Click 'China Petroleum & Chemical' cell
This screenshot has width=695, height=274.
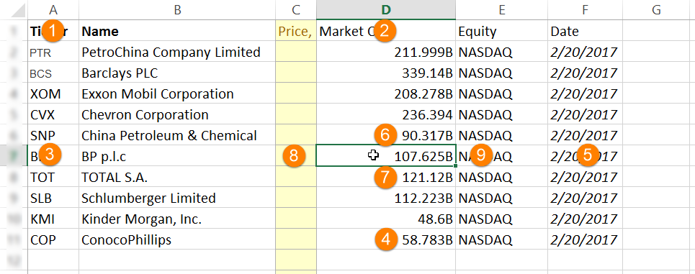(177, 135)
